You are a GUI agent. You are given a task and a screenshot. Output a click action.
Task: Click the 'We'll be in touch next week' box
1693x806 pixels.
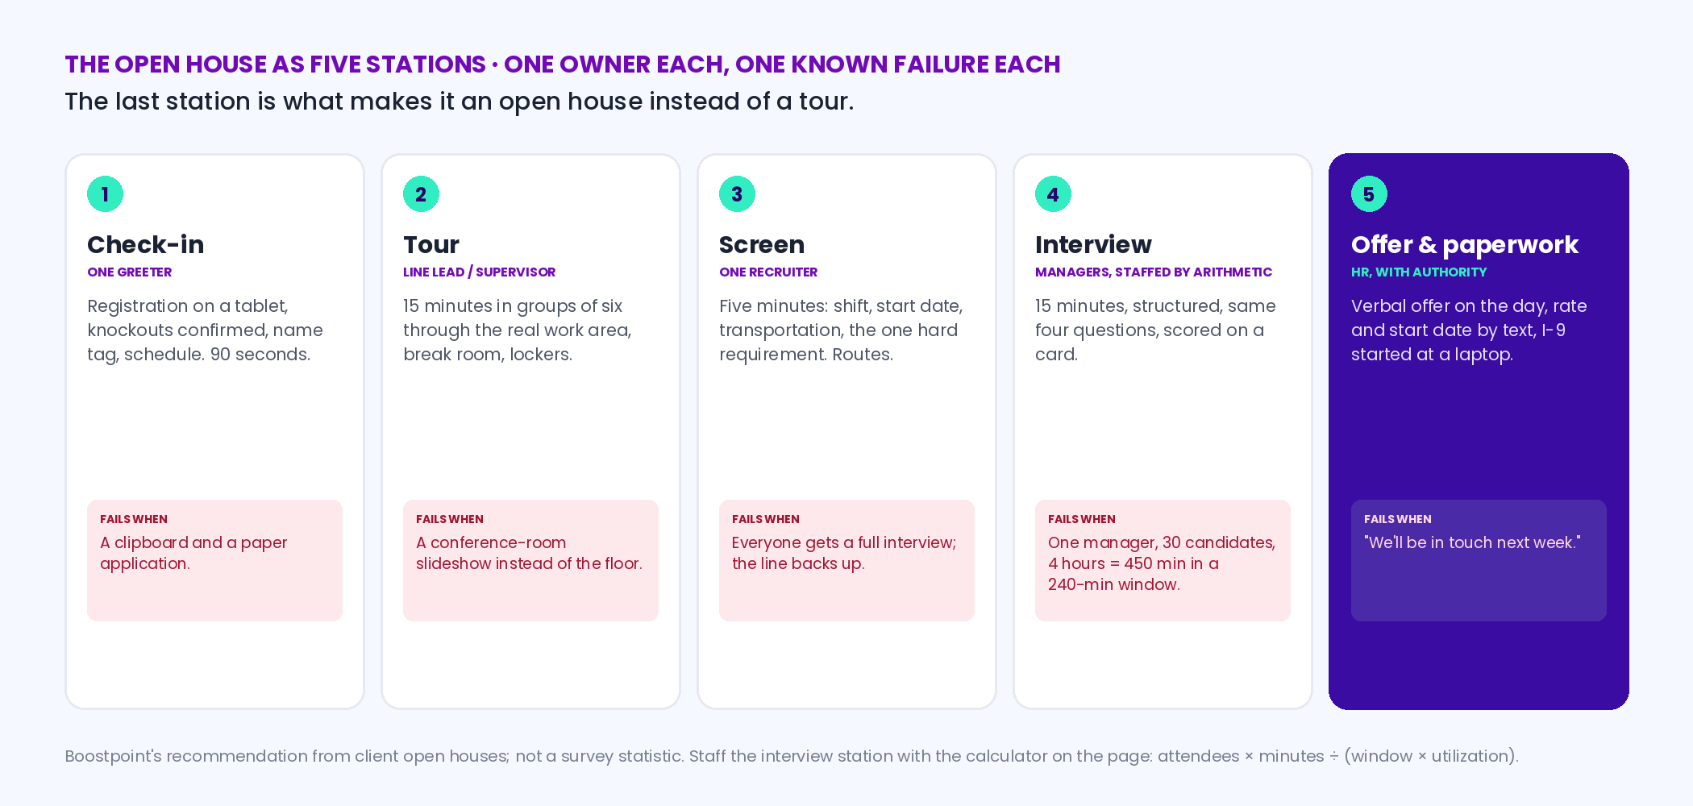[x=1479, y=560]
